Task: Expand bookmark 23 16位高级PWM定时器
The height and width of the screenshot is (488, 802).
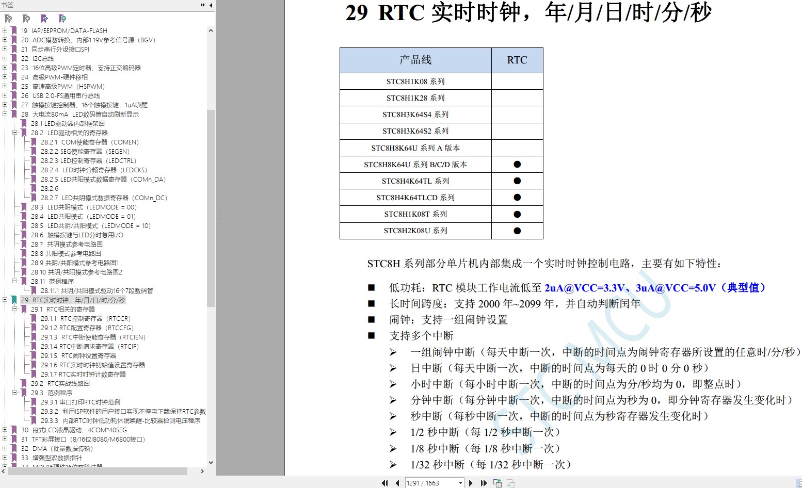Action: pos(5,68)
